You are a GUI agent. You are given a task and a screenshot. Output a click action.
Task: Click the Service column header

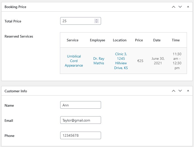coord(73,40)
